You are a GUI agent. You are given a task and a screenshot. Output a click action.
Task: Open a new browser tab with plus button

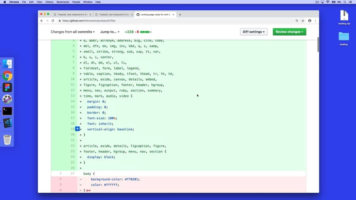[x=180, y=15]
